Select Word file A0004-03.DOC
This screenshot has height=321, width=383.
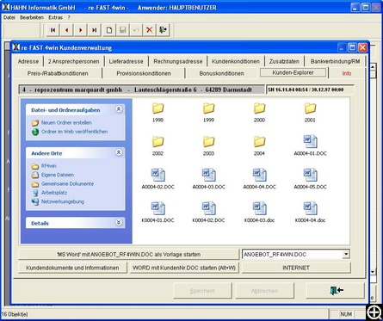pyautogui.click(x=208, y=179)
